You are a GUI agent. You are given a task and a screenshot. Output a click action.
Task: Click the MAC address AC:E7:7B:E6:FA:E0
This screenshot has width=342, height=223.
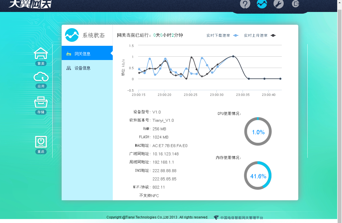(x=170, y=146)
